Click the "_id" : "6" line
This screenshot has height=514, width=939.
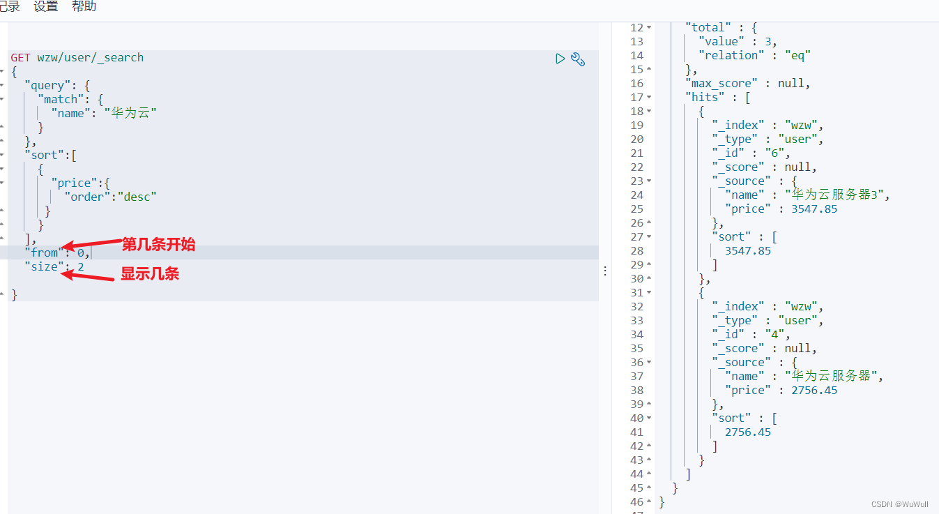coord(751,153)
